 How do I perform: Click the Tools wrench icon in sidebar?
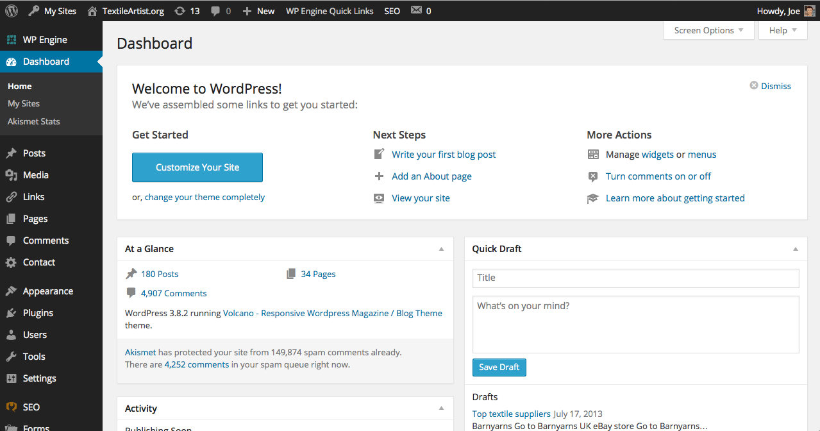[12, 357]
